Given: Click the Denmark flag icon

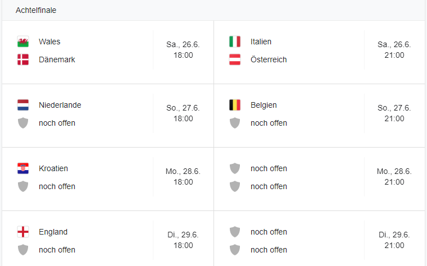Looking at the screenshot, I should tap(23, 59).
